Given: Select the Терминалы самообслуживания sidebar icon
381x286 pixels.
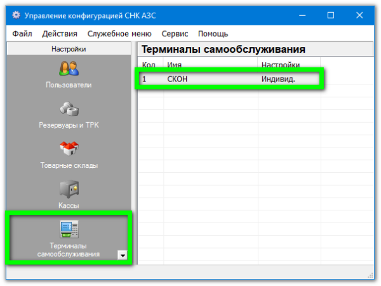Looking at the screenshot, I should (69, 230).
